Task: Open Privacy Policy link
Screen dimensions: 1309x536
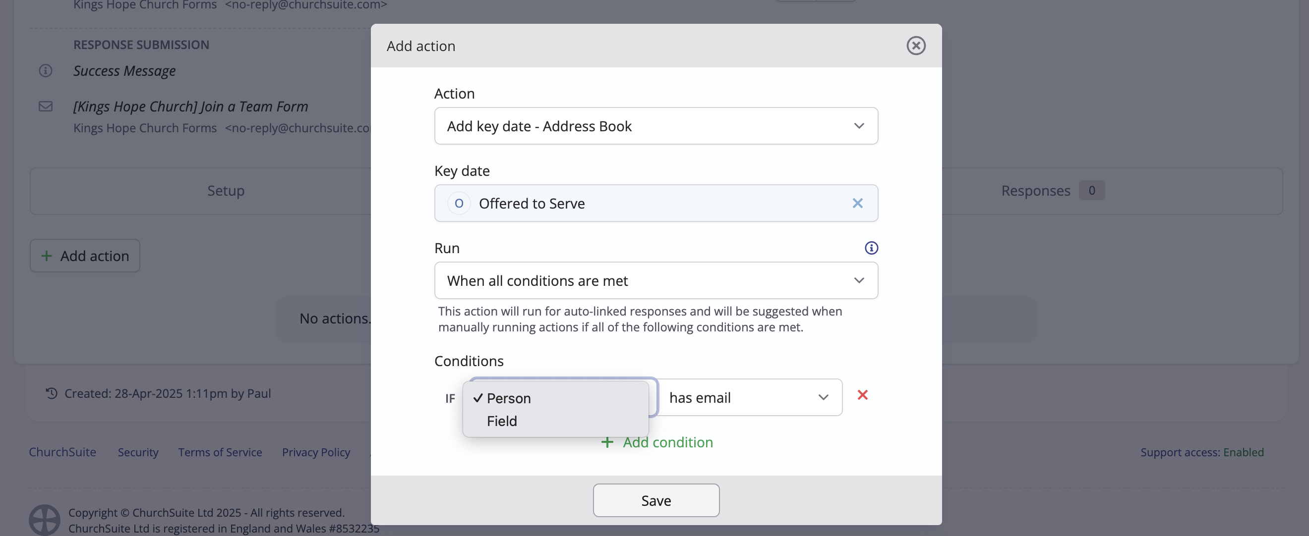Action: coord(315,452)
